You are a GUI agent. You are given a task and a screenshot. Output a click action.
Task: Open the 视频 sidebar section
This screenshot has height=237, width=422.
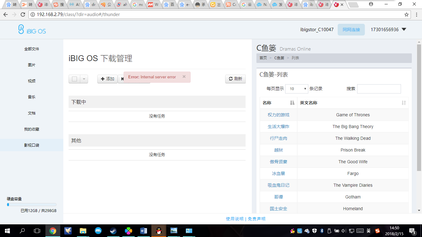(x=32, y=81)
